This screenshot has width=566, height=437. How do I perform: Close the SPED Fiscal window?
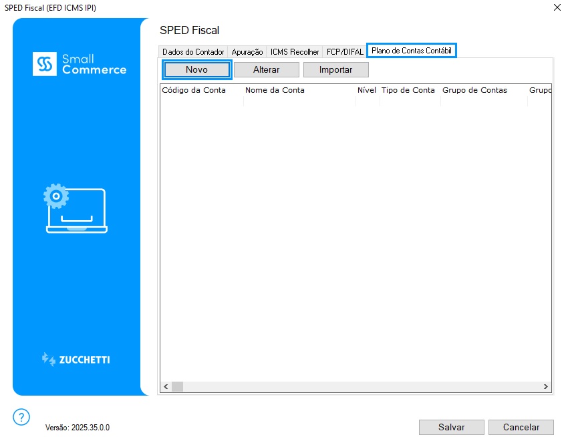pos(557,7)
